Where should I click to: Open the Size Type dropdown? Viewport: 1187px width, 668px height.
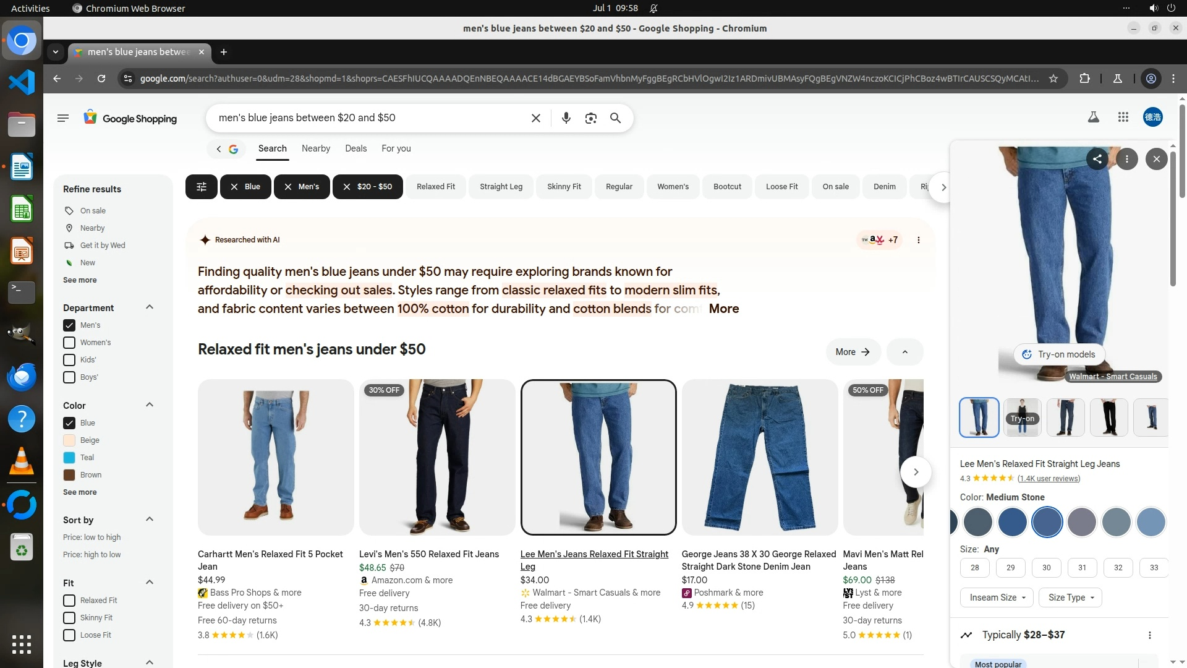point(1071,597)
